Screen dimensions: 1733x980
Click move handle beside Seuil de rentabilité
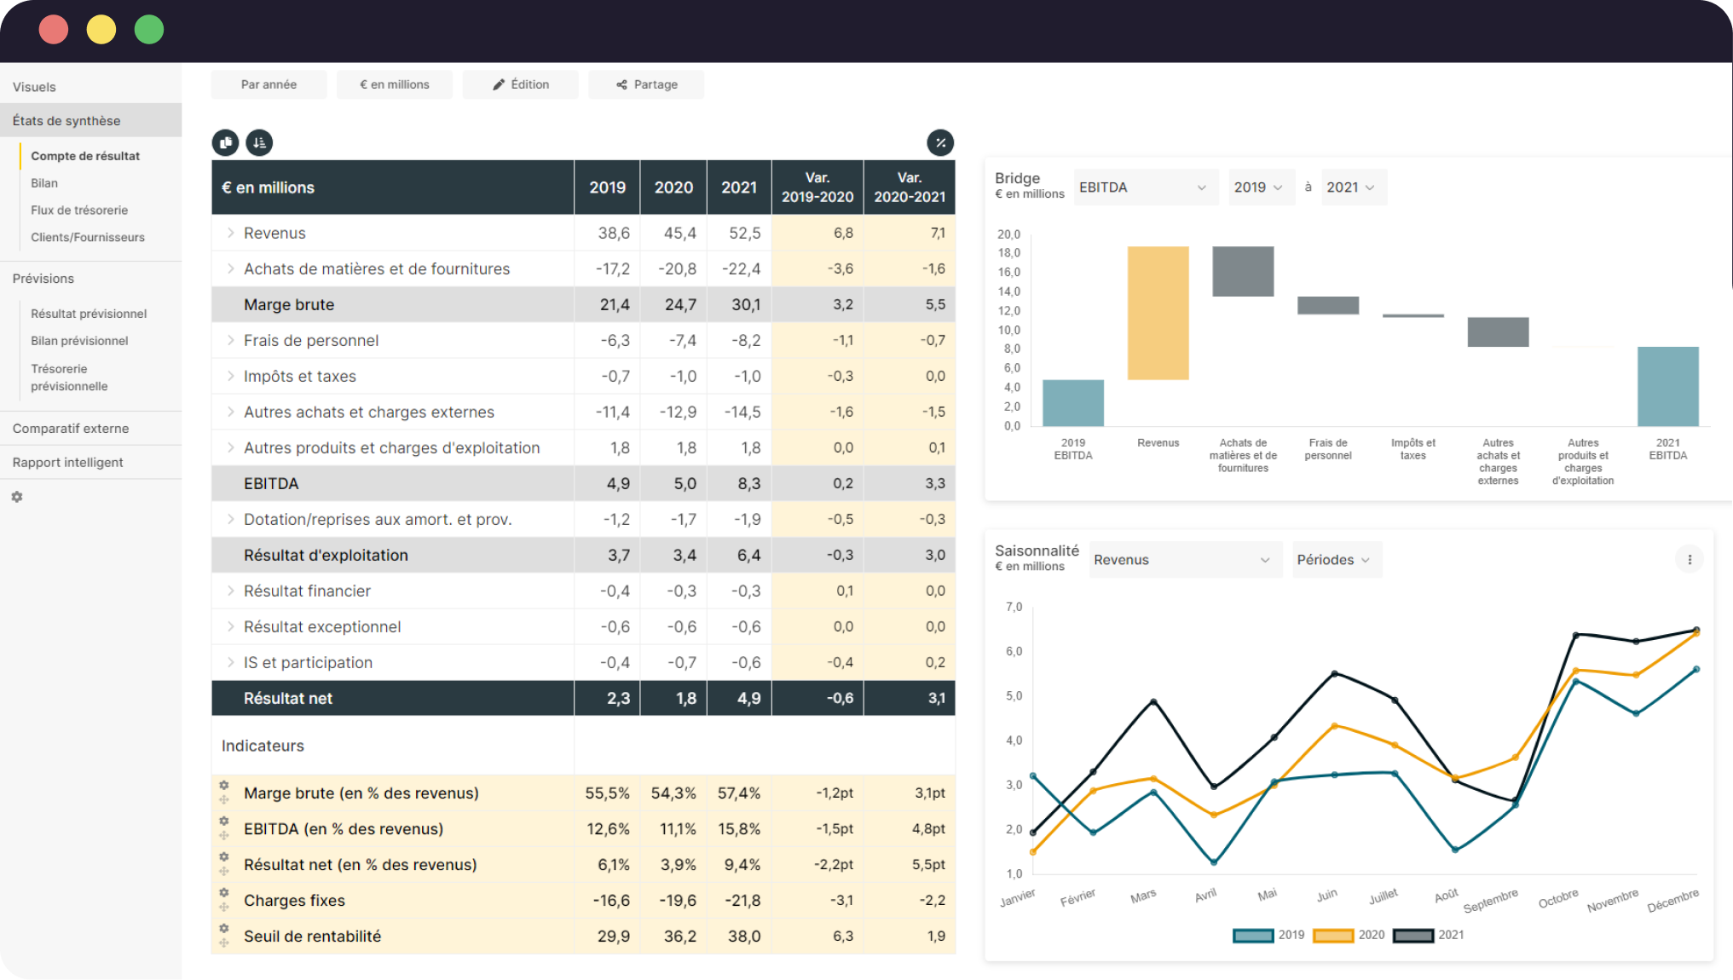[x=224, y=943]
